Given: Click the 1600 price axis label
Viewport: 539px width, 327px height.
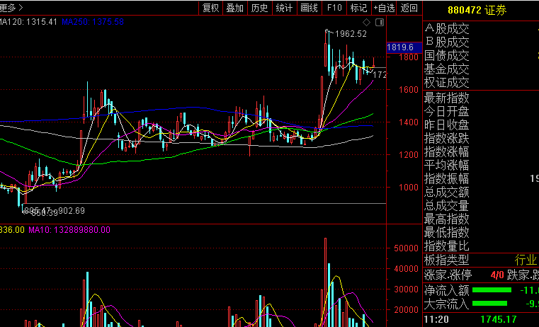Looking at the screenshot, I should (x=409, y=90).
